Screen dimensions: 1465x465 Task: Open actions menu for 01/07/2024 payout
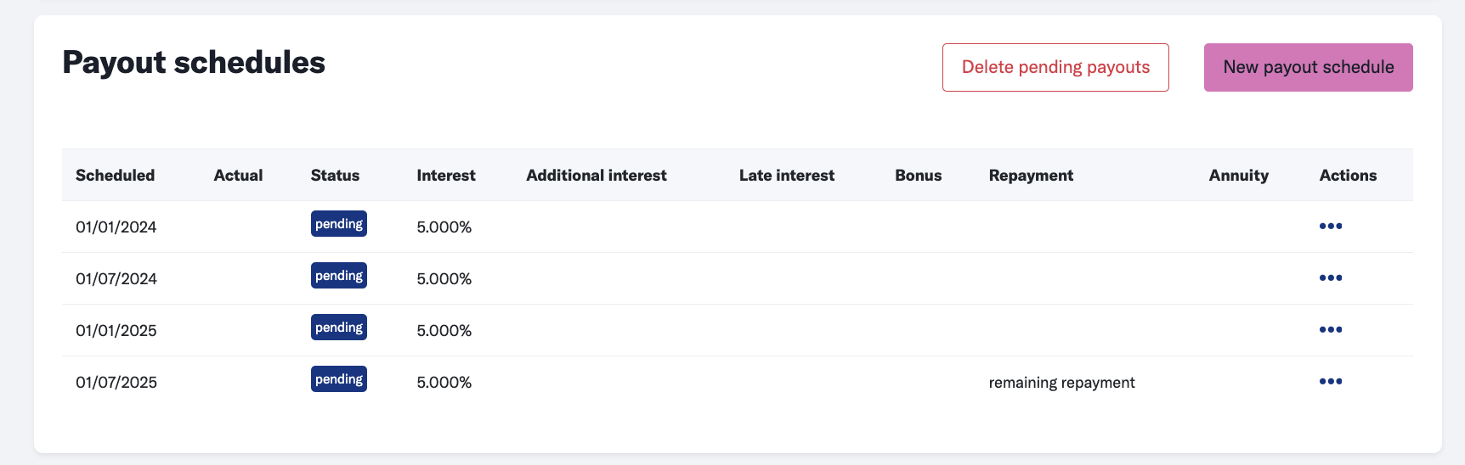tap(1331, 277)
